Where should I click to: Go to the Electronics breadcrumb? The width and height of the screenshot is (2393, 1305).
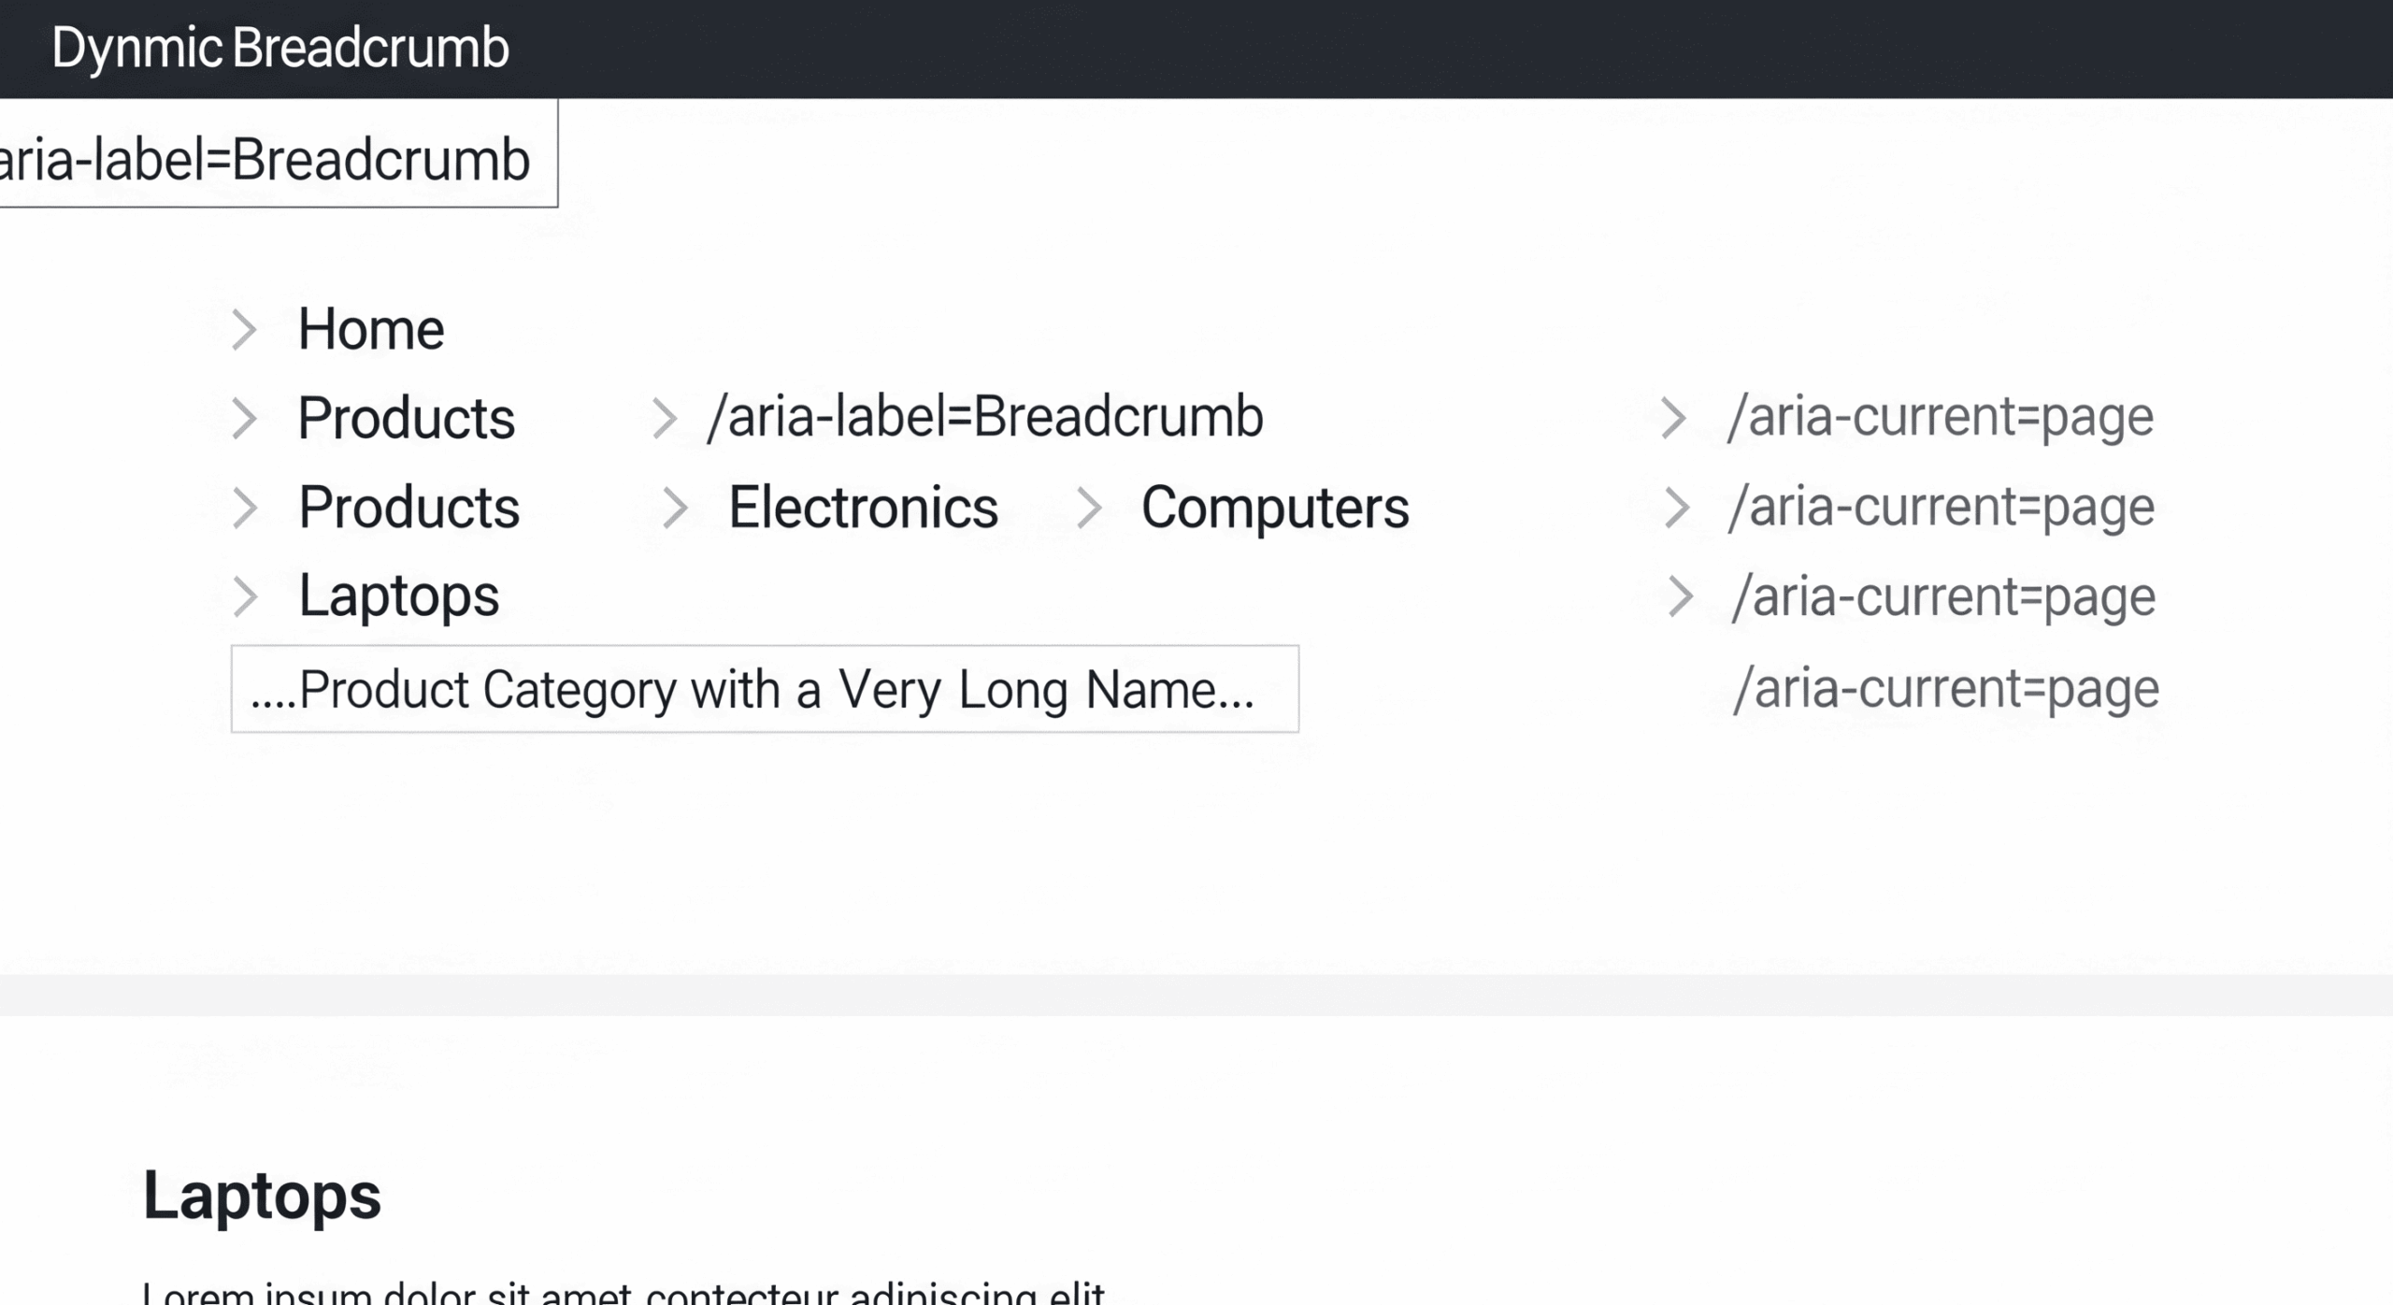863,509
